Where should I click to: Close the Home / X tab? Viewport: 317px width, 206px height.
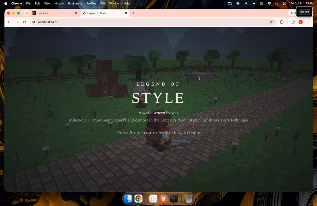[76, 13]
